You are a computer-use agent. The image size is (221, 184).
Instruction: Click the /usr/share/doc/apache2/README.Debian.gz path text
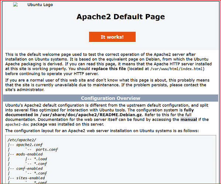[x=91, y=115]
